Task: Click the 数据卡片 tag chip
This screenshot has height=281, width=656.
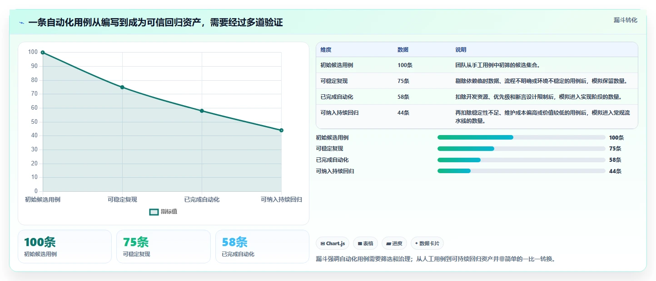Action: (427, 243)
